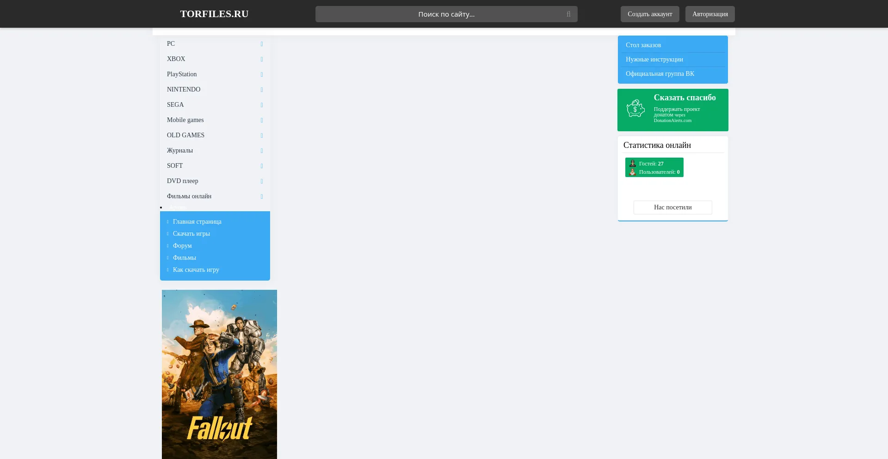Viewport: 888px width, 459px height.
Task: Click the Создать аккаунт button
Action: tap(650, 14)
